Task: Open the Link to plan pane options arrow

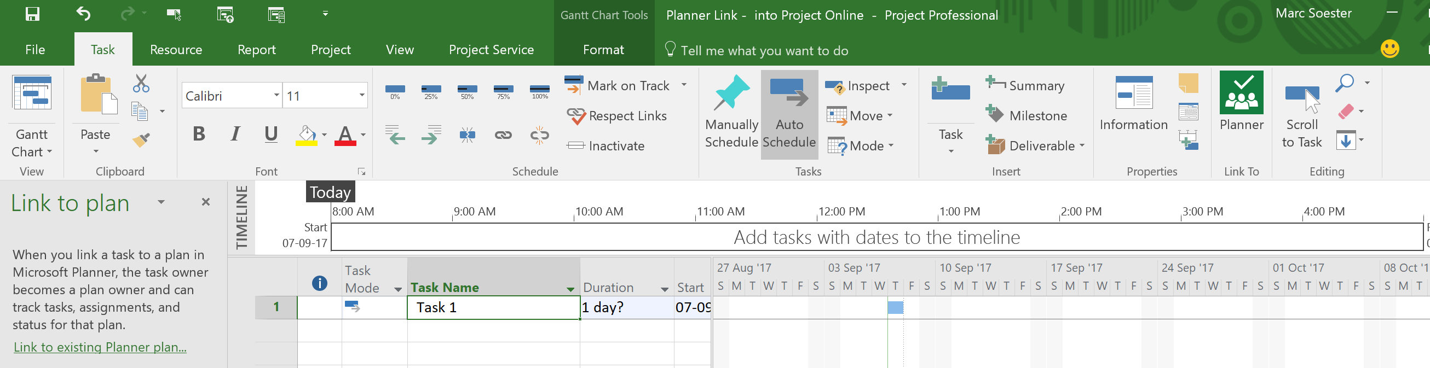Action: tap(161, 202)
